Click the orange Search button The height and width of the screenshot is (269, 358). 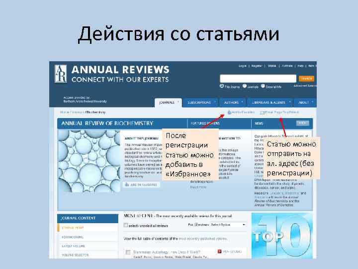(306, 79)
